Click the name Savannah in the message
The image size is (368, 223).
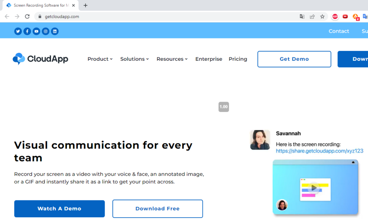(x=288, y=134)
